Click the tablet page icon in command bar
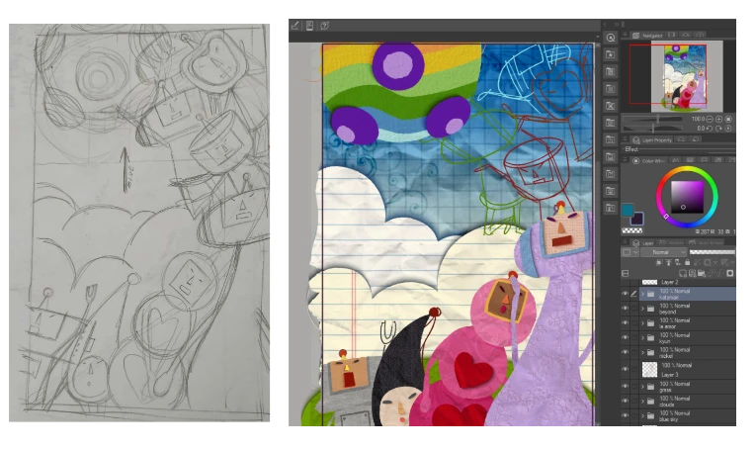This screenshot has height=450, width=755. coord(309,26)
